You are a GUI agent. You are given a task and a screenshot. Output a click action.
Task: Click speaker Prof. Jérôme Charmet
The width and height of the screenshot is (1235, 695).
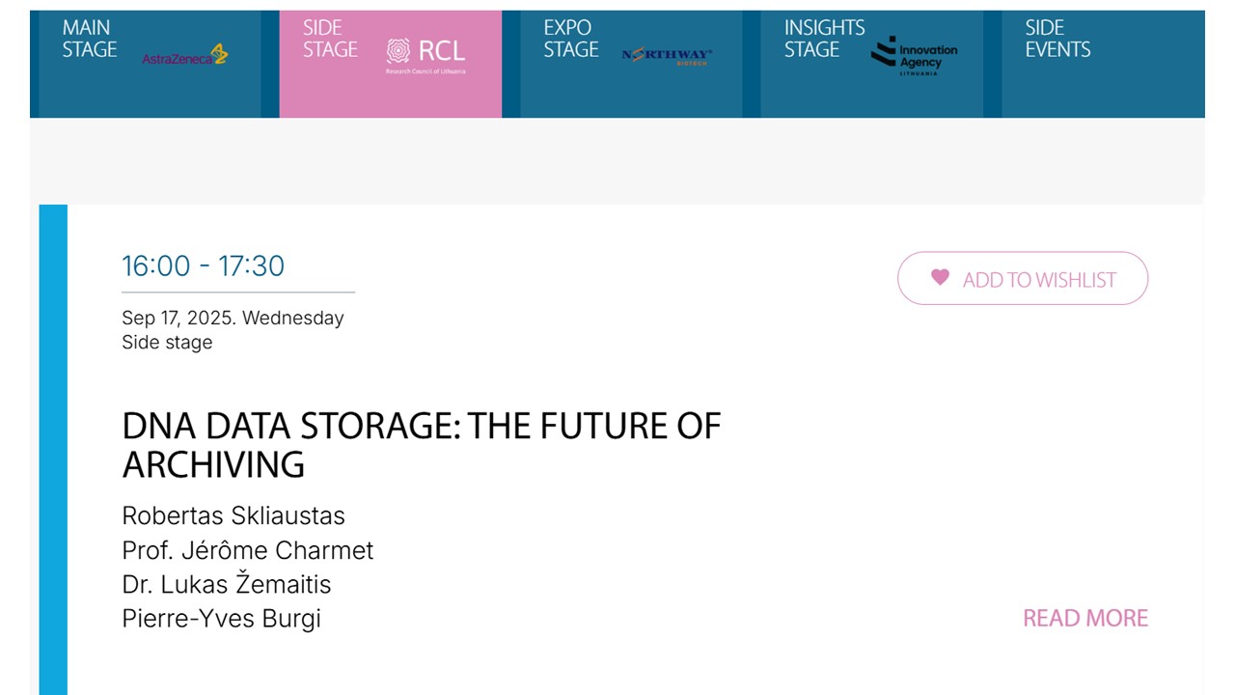(247, 550)
